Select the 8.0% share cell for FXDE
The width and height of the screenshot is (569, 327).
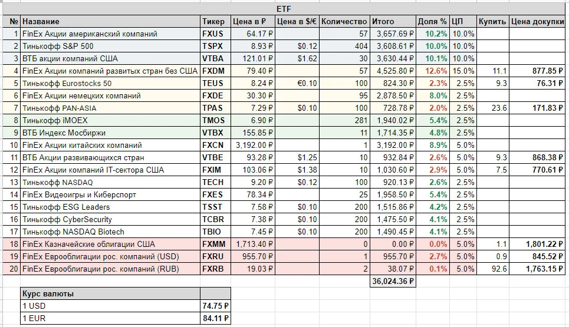[433, 95]
